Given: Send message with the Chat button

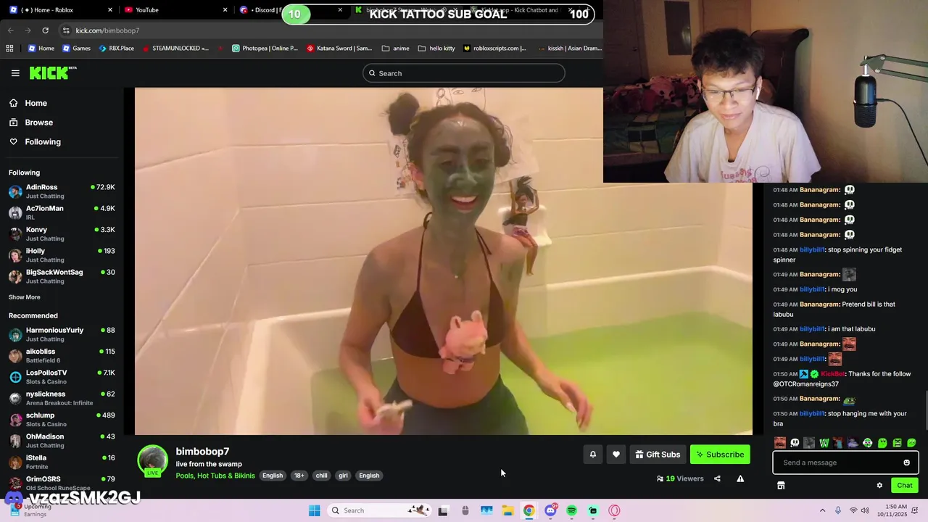Looking at the screenshot, I should [x=905, y=486].
